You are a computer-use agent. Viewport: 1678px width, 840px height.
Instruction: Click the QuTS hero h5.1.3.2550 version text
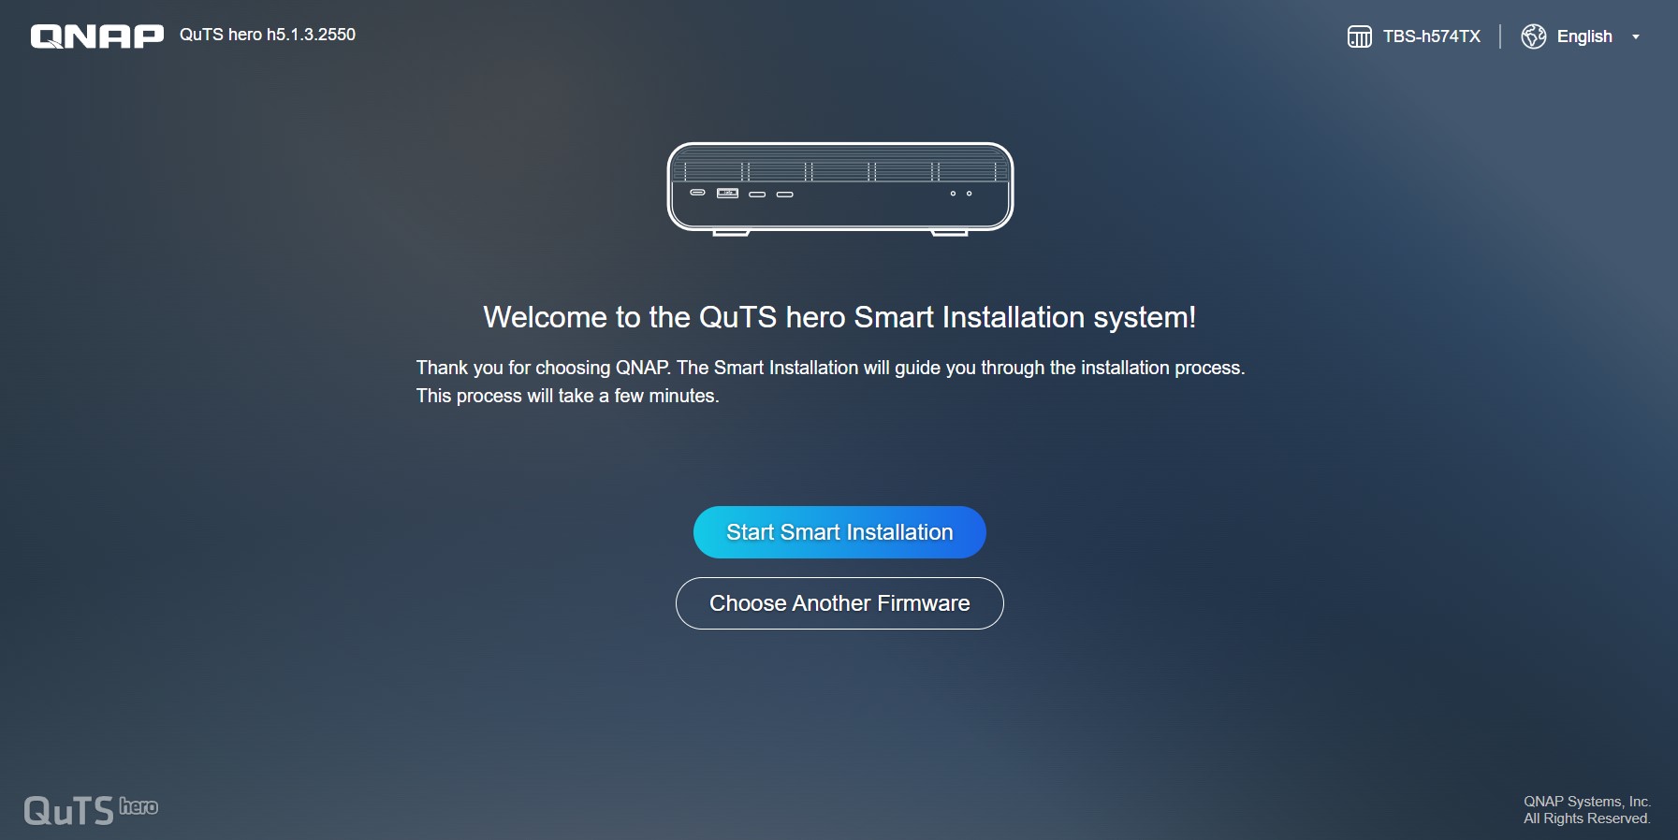pyautogui.click(x=268, y=35)
